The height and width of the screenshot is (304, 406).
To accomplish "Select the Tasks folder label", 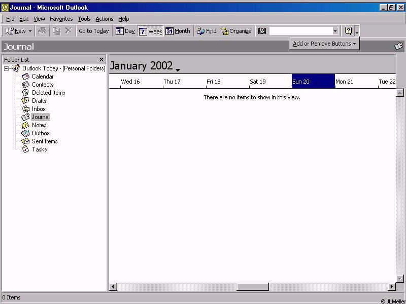I will tap(40, 149).
